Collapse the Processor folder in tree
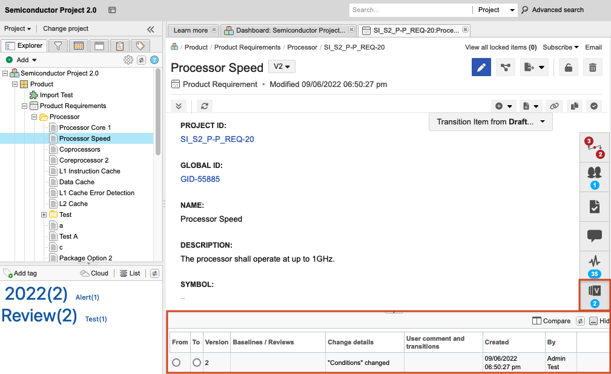Viewport: 611px width, 374px height. [35, 117]
